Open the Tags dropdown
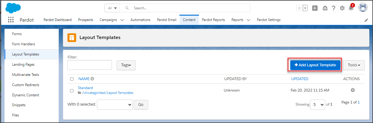Image resolution: width=373 pixels, height=123 pixels. pos(126,65)
